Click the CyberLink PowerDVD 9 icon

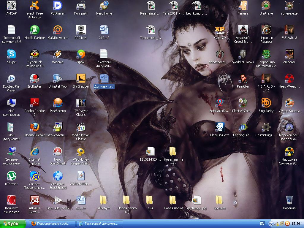[x=34, y=54]
